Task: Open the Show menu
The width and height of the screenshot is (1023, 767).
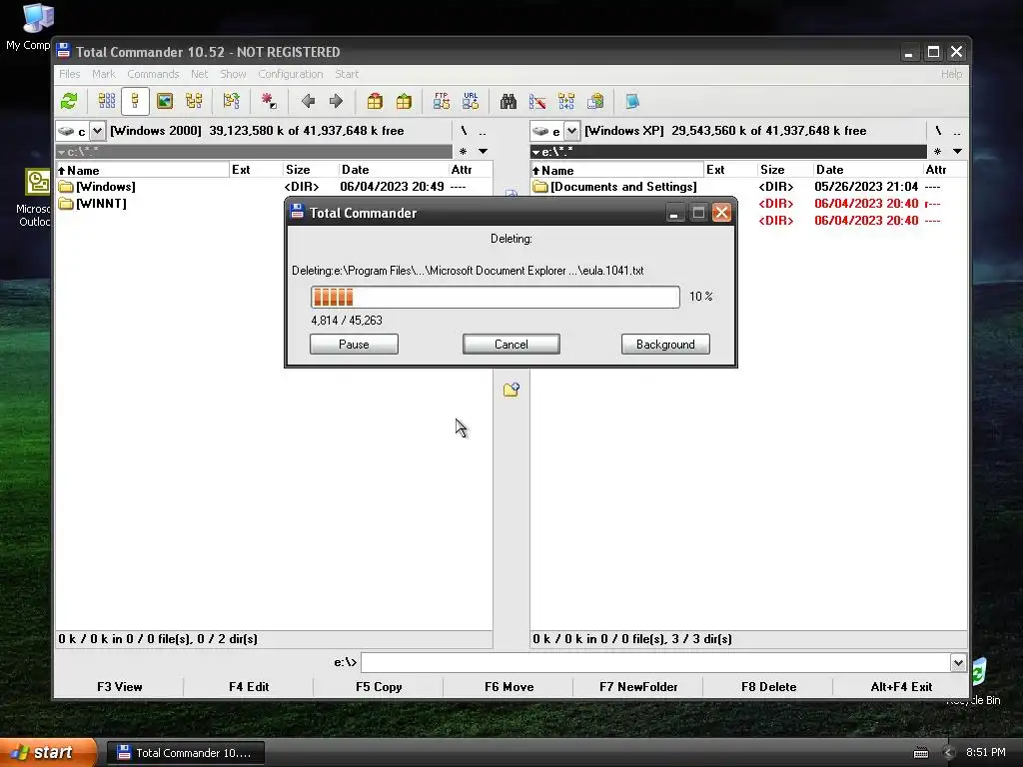Action: pos(233,74)
